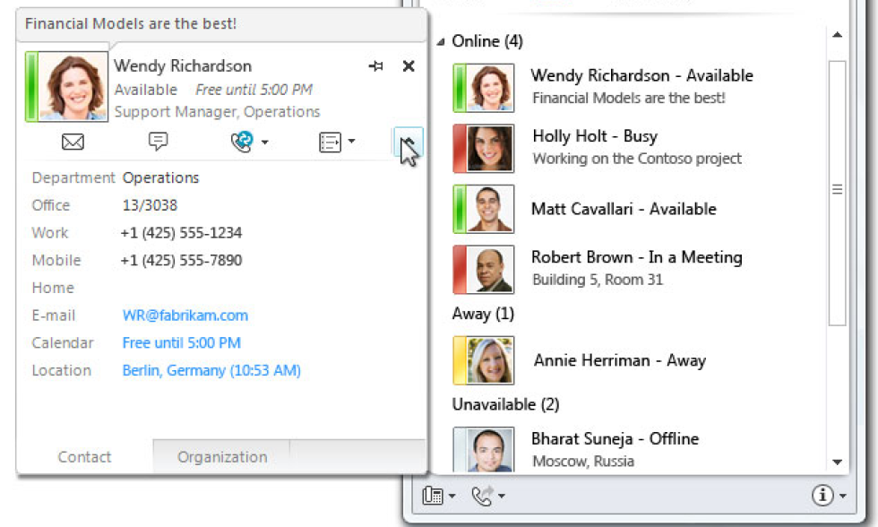Send an email to Wendy Richardson
Screen dimensions: 878x527
73,142
